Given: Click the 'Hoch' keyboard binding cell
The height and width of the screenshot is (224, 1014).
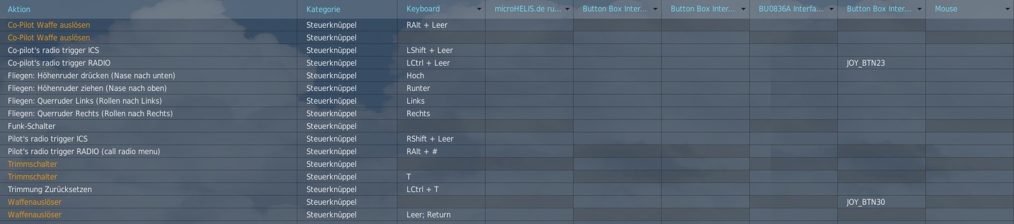Looking at the screenshot, I should (441, 75).
